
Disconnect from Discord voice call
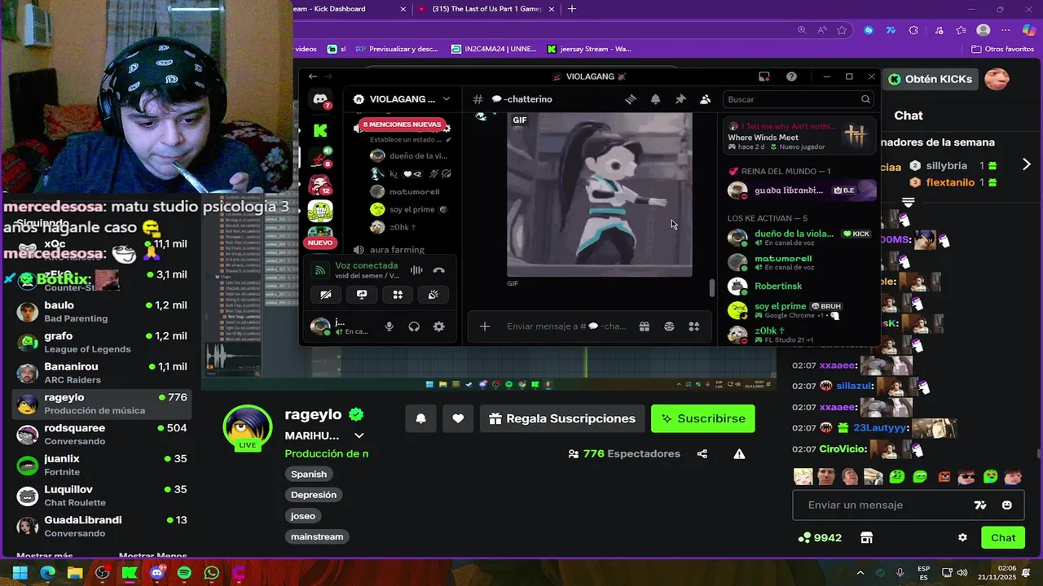(438, 270)
